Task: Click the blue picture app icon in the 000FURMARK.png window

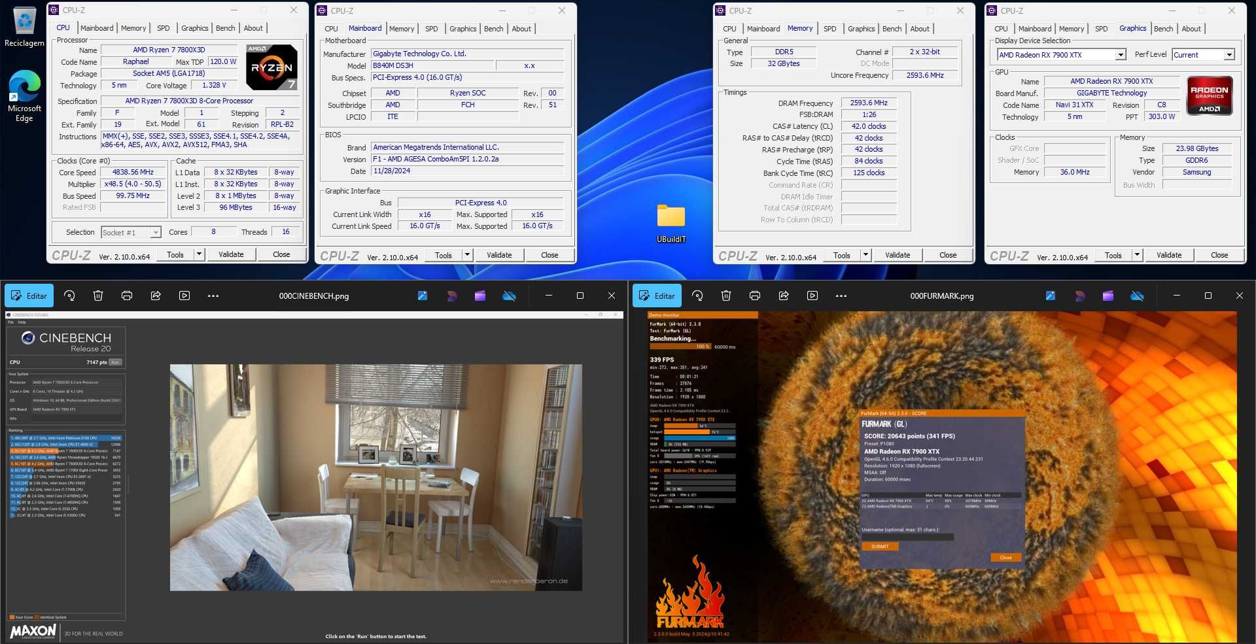Action: [1051, 296]
